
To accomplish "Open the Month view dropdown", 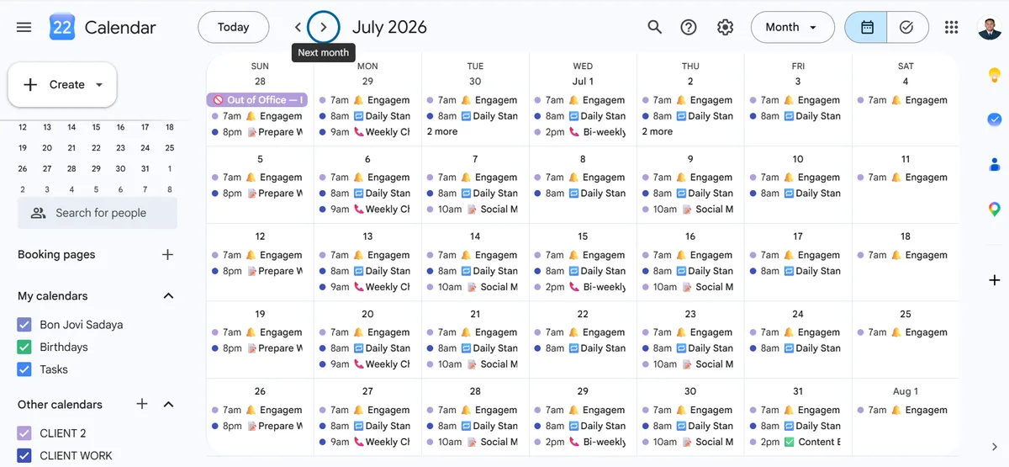I will [x=792, y=27].
